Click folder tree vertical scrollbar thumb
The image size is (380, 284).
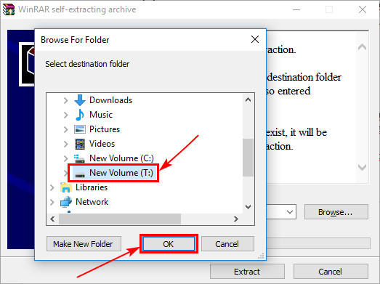tap(248, 158)
